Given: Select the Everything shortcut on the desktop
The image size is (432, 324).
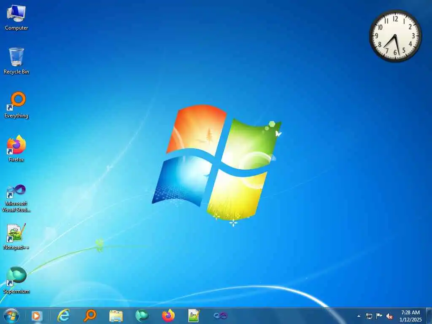Looking at the screenshot, I should (16, 105).
